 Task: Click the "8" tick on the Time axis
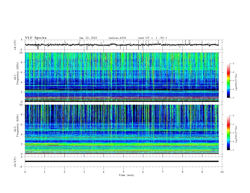pyautogui.click(x=182, y=172)
